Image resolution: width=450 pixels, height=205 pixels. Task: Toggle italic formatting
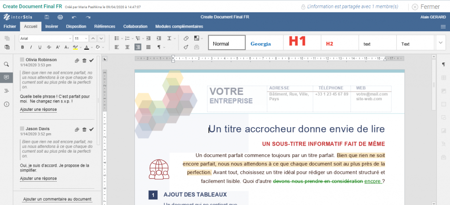pos(31,47)
